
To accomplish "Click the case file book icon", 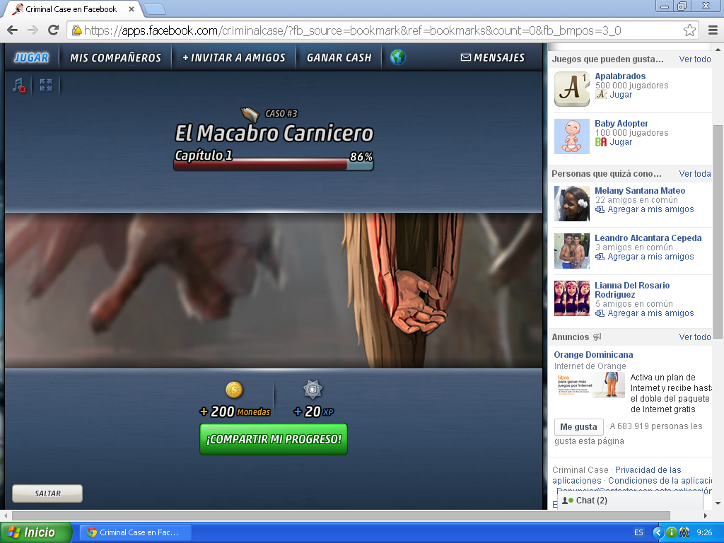I will pos(250,114).
